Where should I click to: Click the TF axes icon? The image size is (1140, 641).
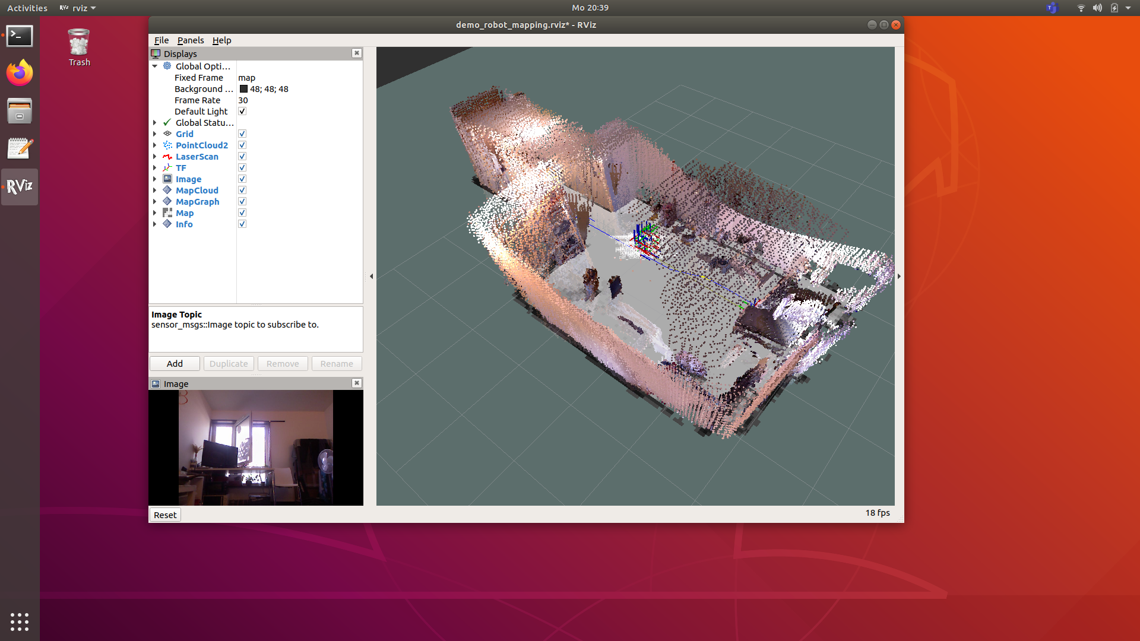[167, 168]
